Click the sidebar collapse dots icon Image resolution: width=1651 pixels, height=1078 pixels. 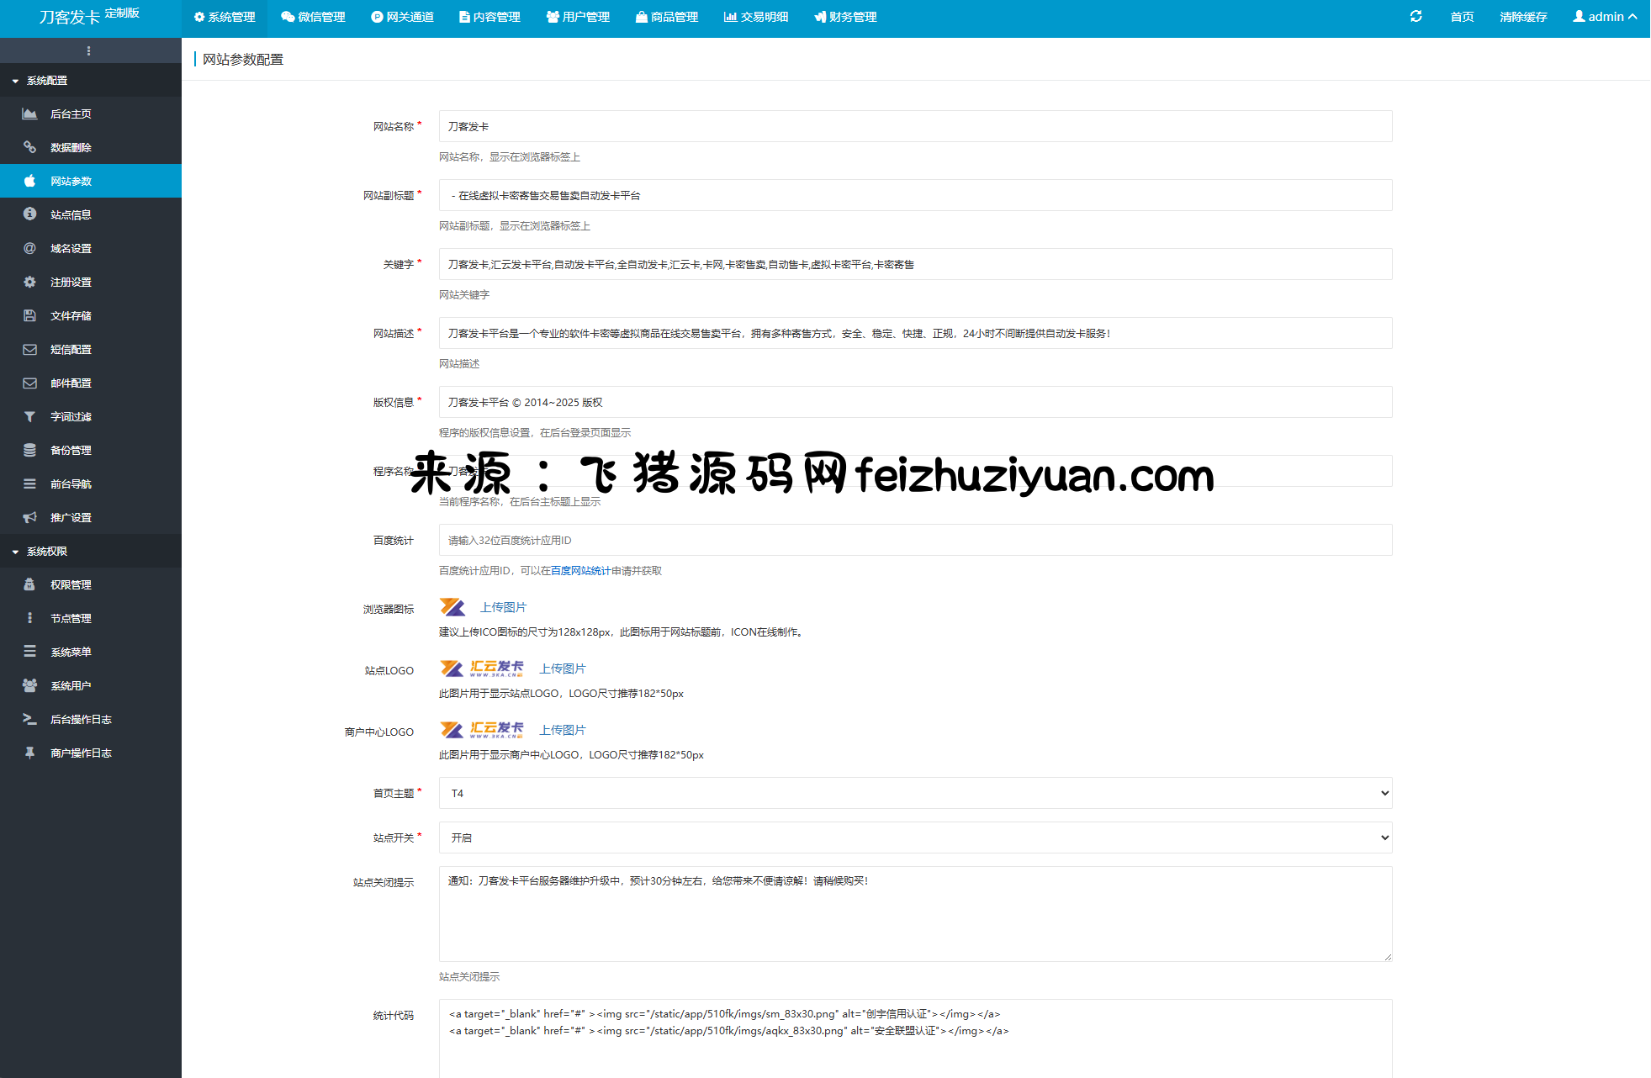pyautogui.click(x=89, y=51)
